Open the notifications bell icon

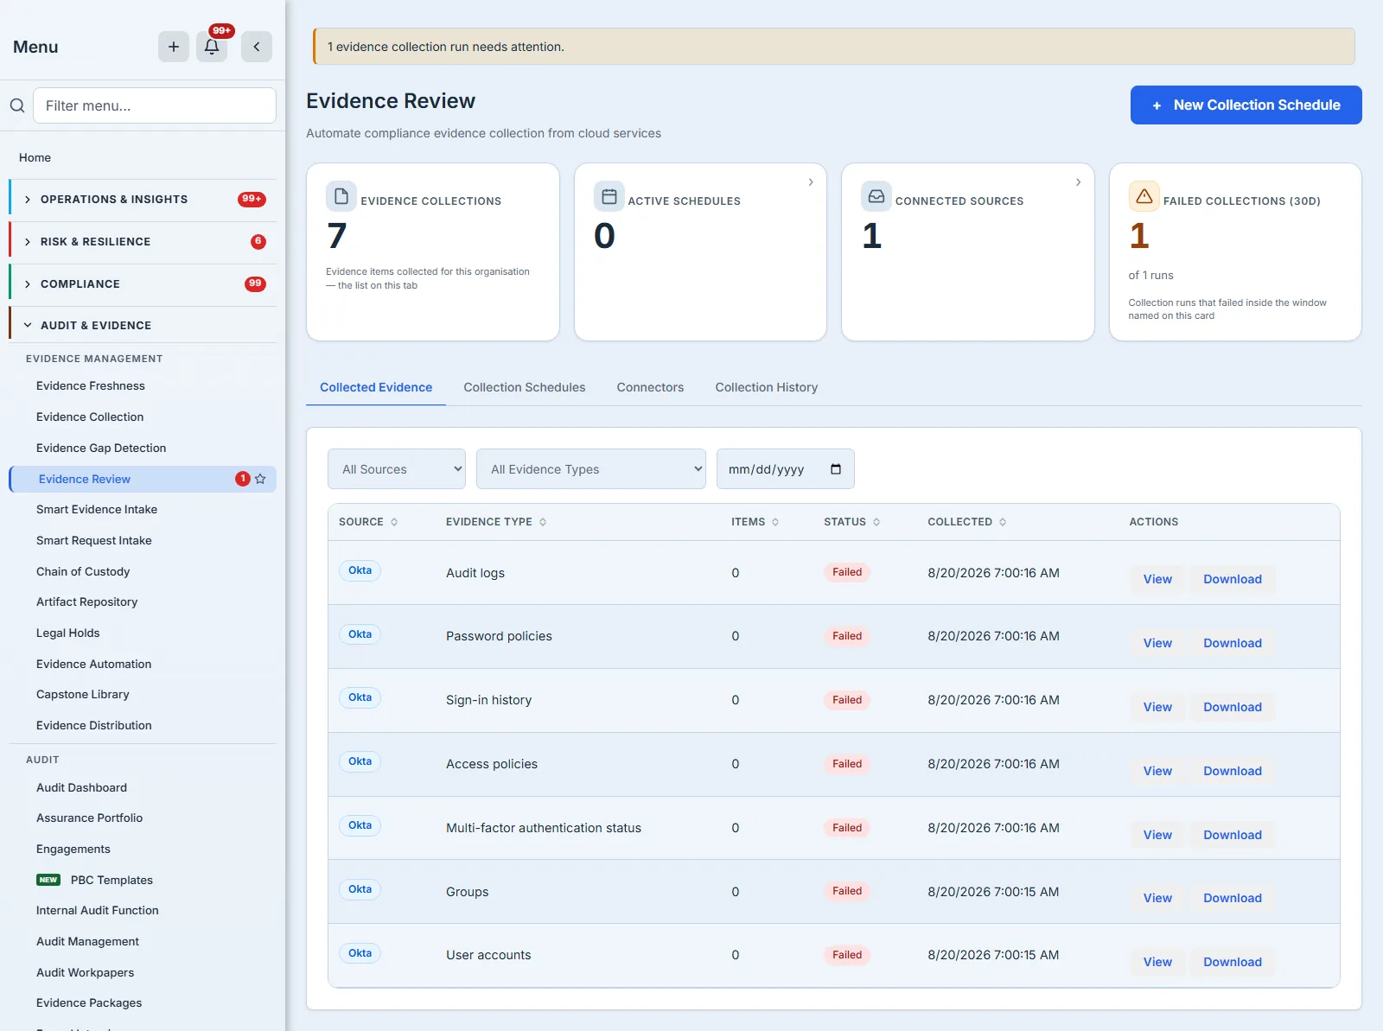212,47
